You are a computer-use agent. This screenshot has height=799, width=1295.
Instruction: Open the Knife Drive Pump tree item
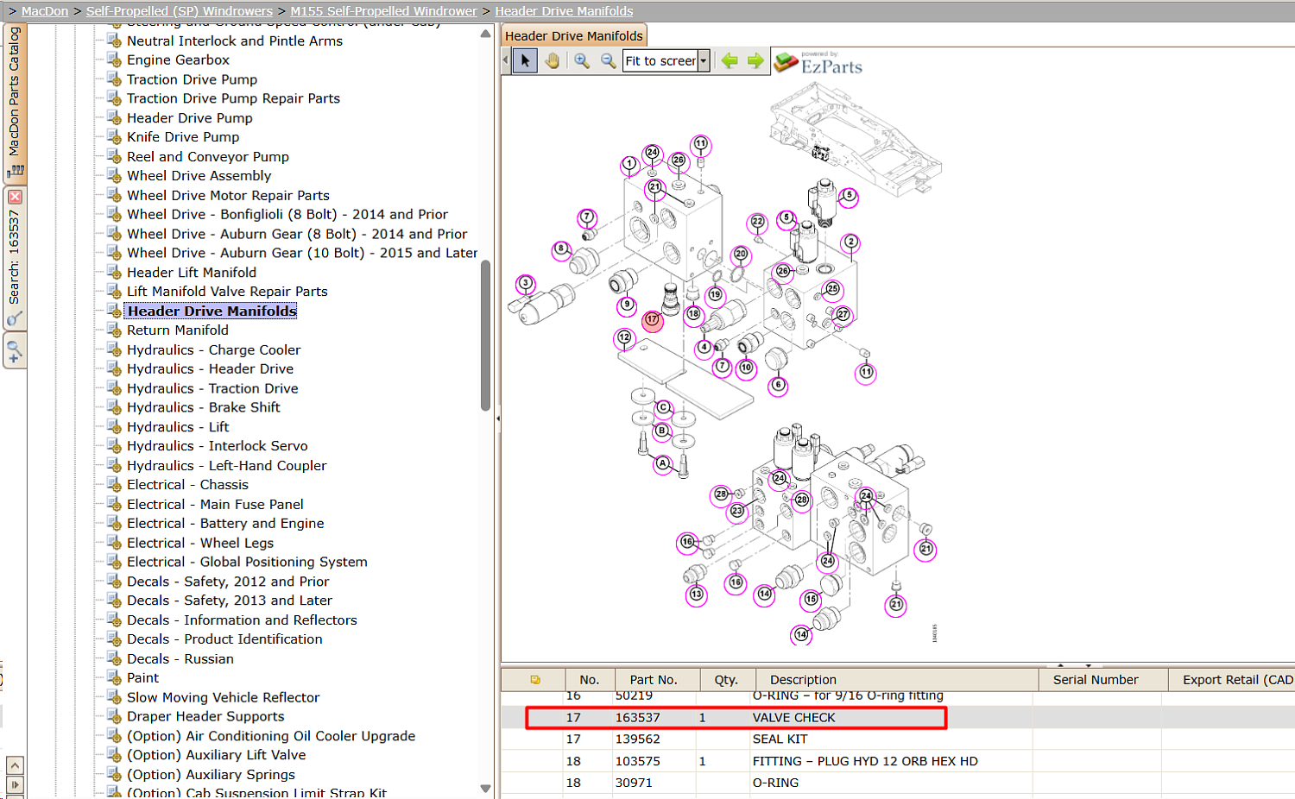pos(183,137)
